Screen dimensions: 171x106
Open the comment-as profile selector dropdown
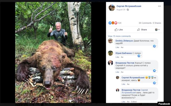[x=157, y=30]
